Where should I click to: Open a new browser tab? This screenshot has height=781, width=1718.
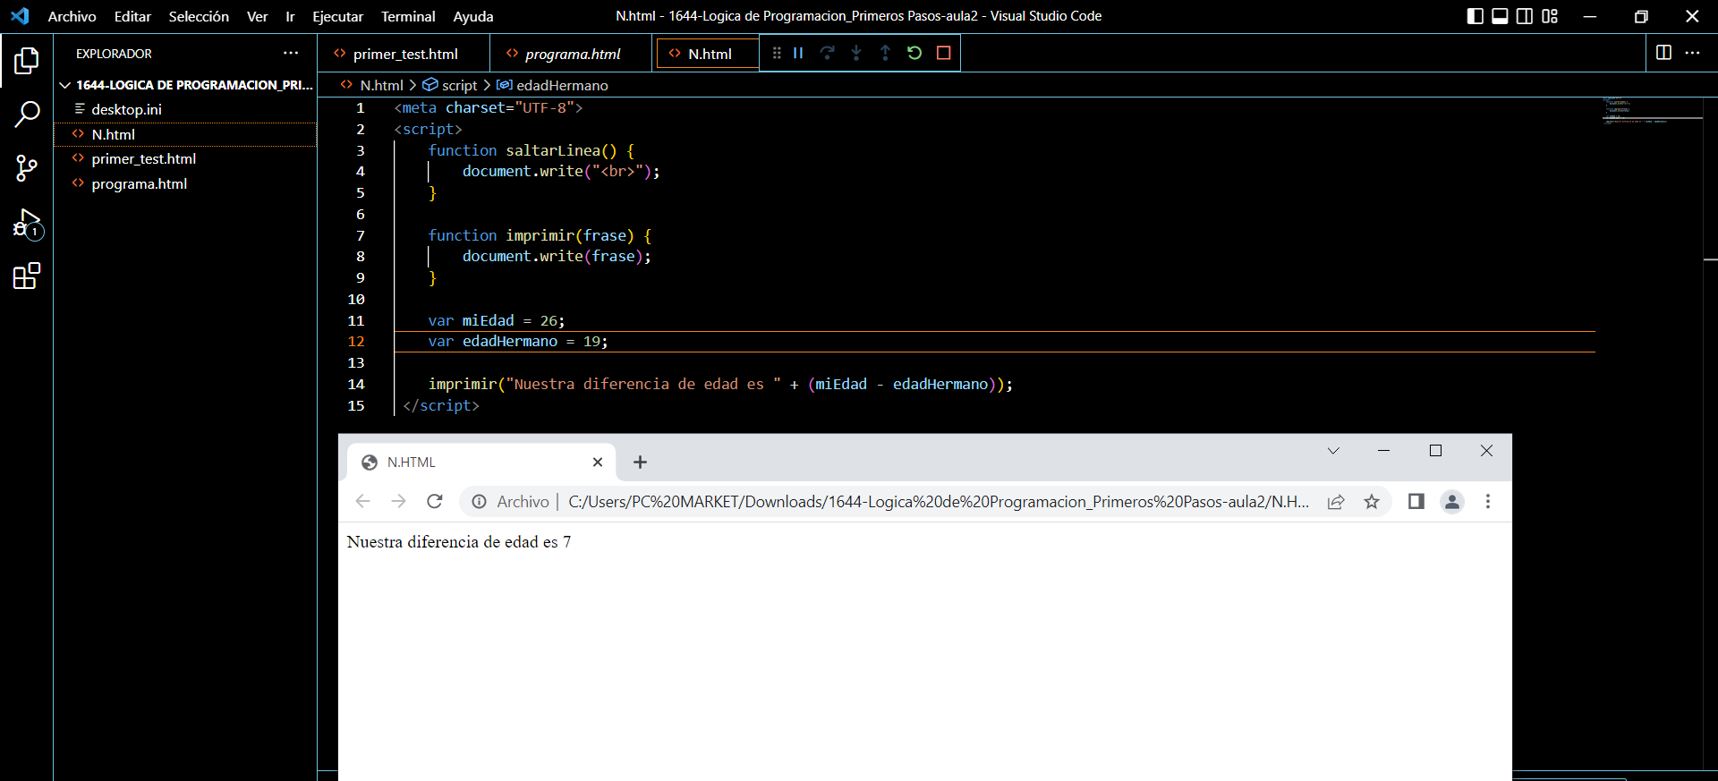(x=640, y=462)
